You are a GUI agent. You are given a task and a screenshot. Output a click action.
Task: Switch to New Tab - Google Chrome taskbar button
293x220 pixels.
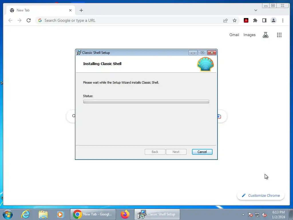(93, 214)
